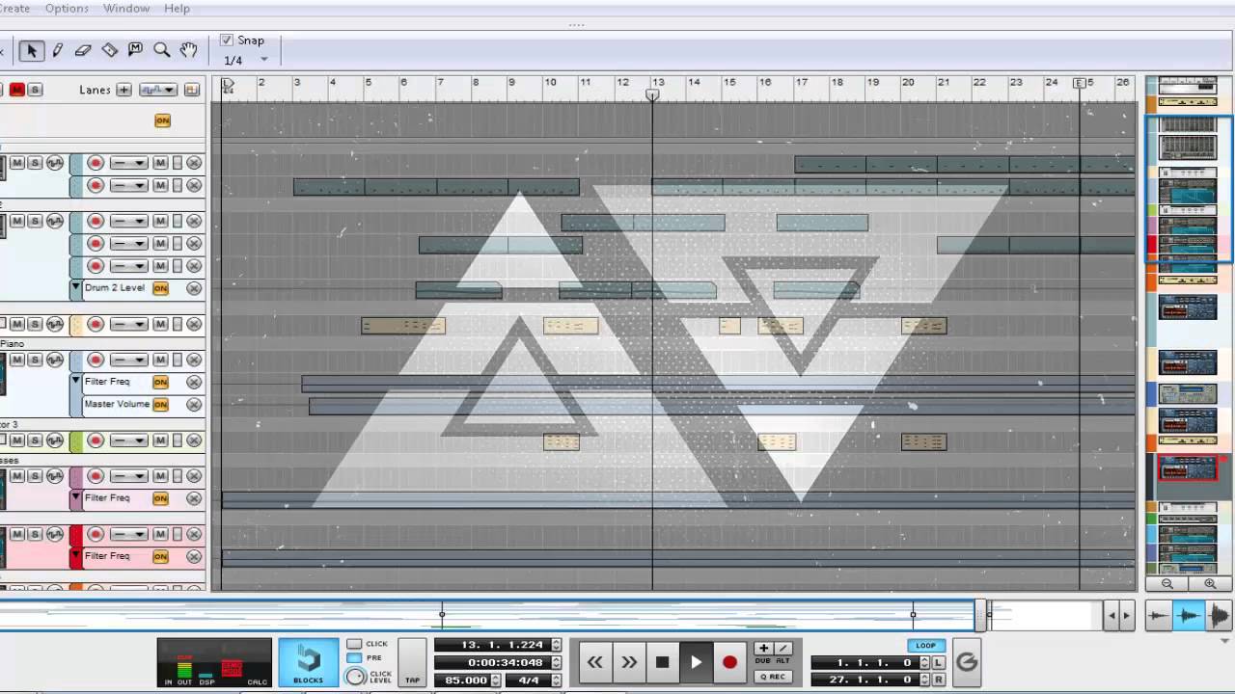Viewport: 1235px width, 694px height.
Task: Stop playback with the Stop button
Action: pos(662,662)
